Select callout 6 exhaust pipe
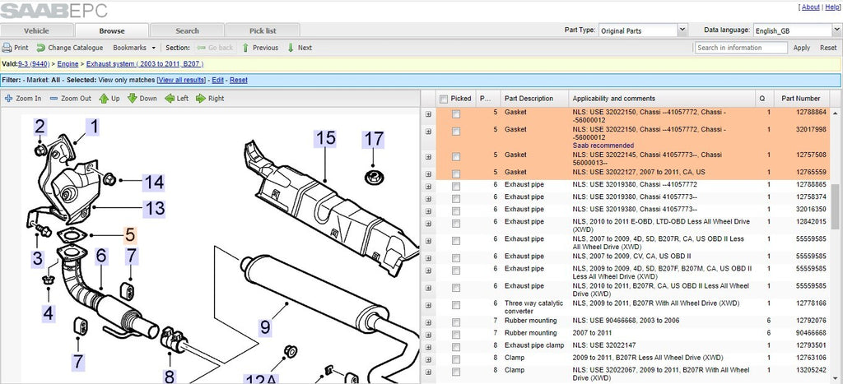The height and width of the screenshot is (384, 843). [101, 257]
